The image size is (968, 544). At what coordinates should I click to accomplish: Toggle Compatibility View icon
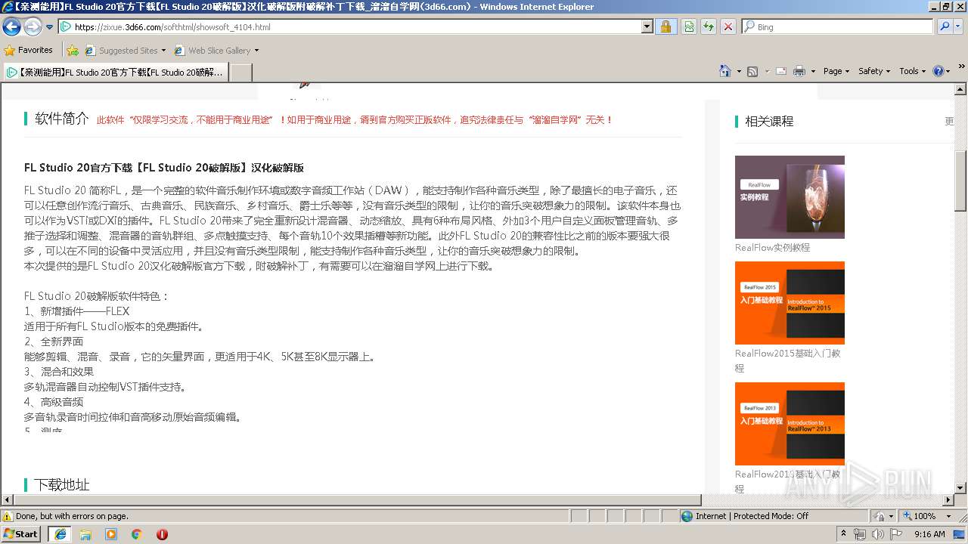pos(689,26)
